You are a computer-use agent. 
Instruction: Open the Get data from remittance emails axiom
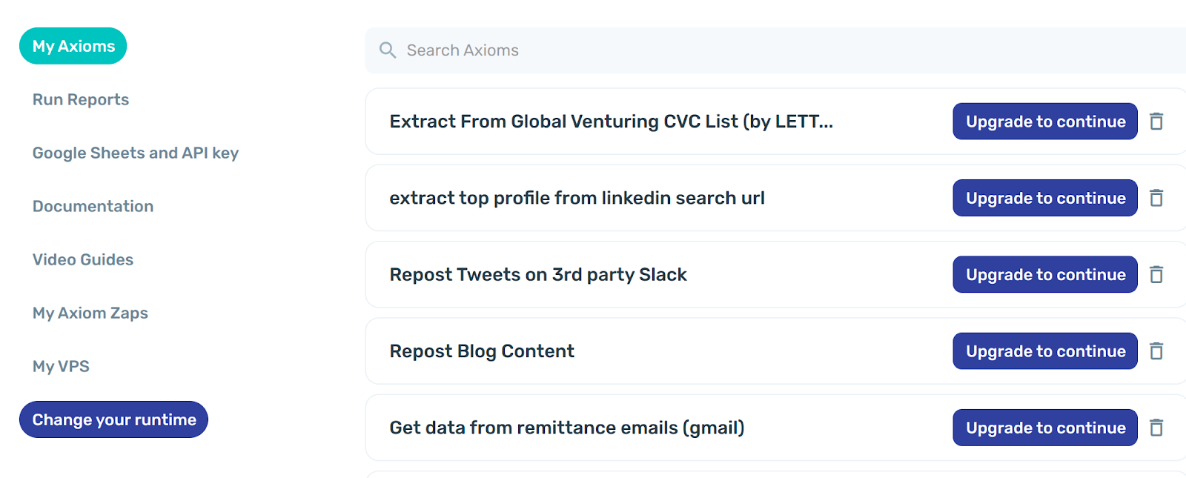pos(567,428)
